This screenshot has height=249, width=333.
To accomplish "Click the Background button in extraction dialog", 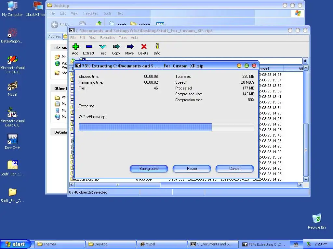I will coord(149,169).
